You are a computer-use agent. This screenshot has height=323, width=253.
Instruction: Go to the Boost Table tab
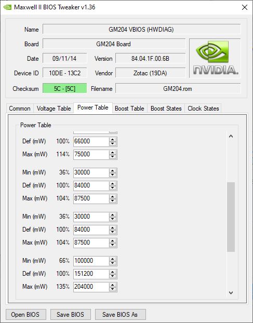point(129,109)
